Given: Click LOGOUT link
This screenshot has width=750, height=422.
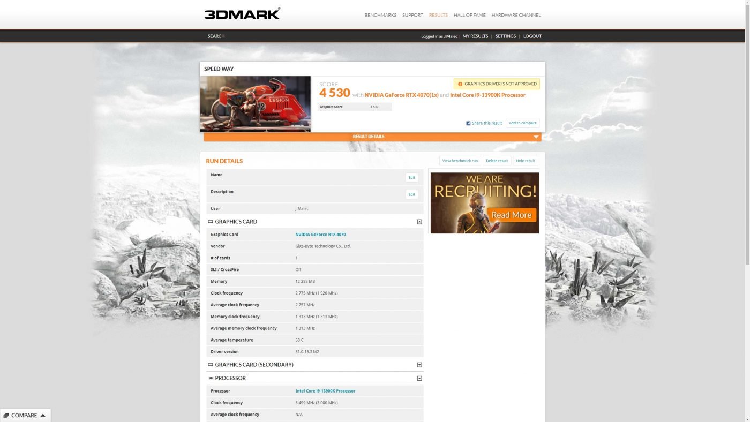Looking at the screenshot, I should (532, 36).
